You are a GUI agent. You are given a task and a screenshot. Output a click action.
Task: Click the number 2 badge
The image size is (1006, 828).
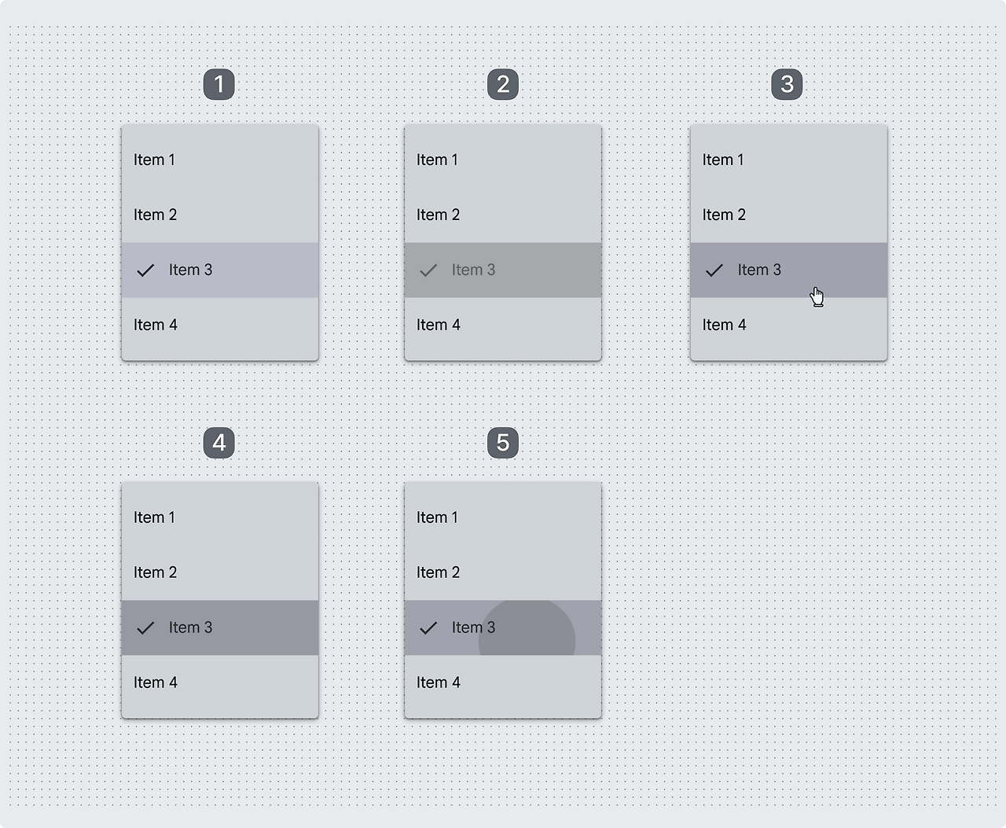tap(503, 84)
